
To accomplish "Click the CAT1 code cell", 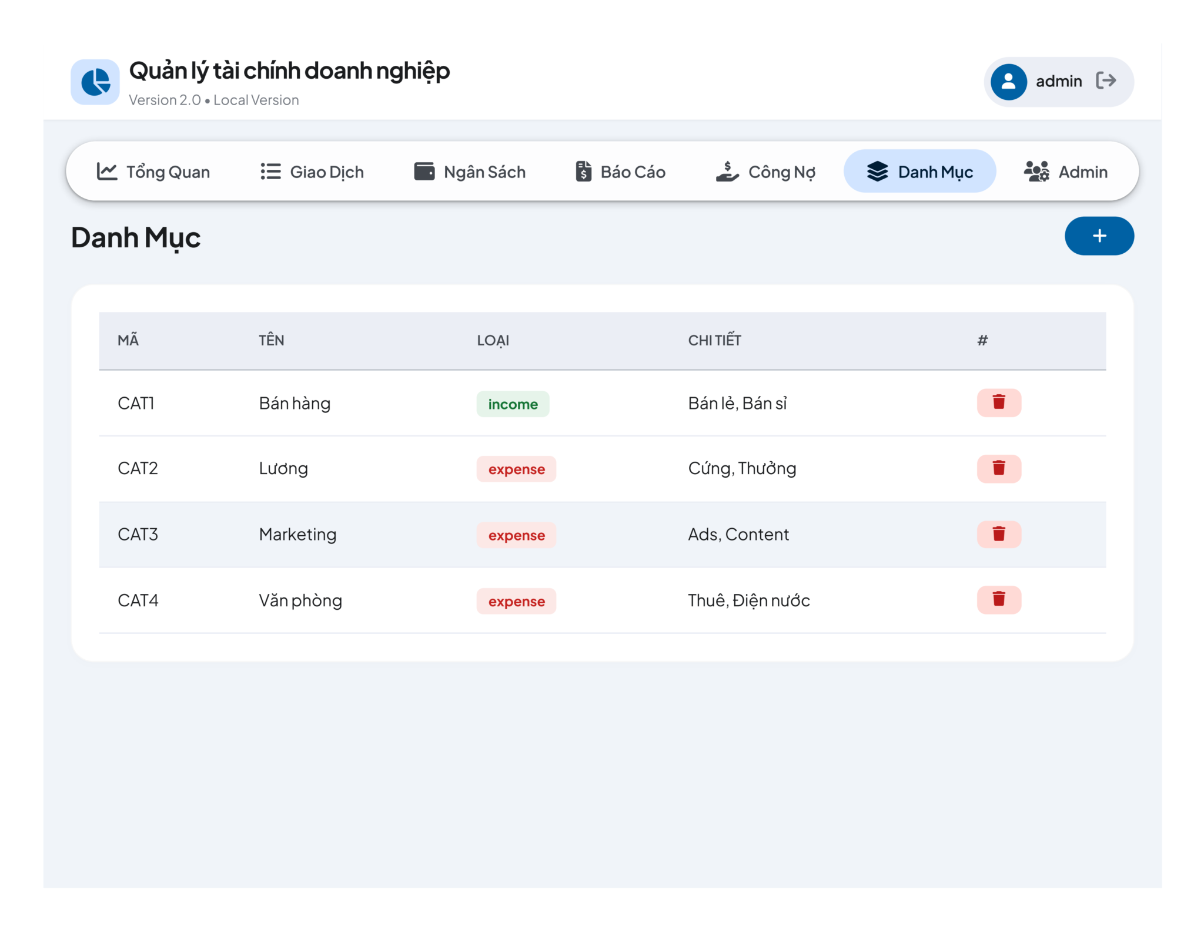I will pos(136,403).
